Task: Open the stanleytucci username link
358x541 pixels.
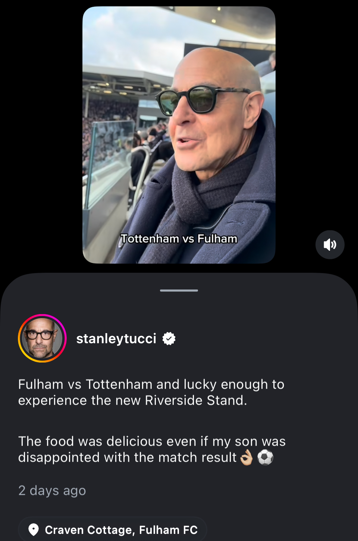Action: [116, 338]
